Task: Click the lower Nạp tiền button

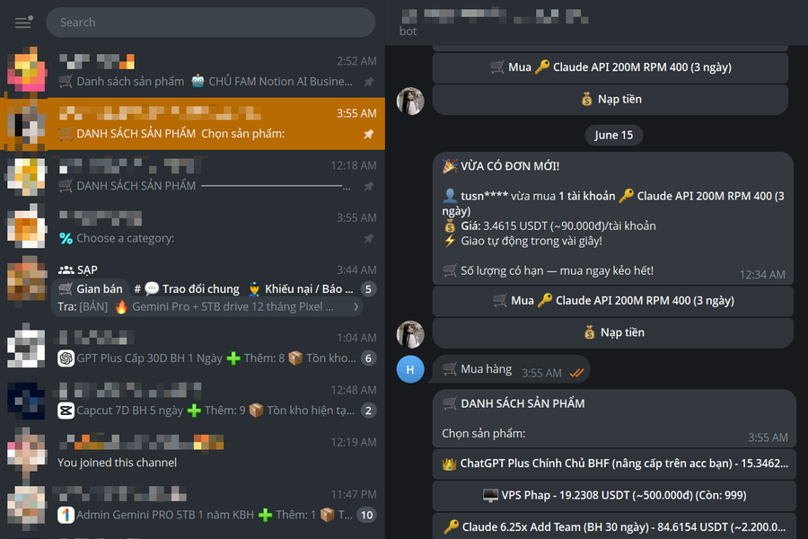Action: 613,332
